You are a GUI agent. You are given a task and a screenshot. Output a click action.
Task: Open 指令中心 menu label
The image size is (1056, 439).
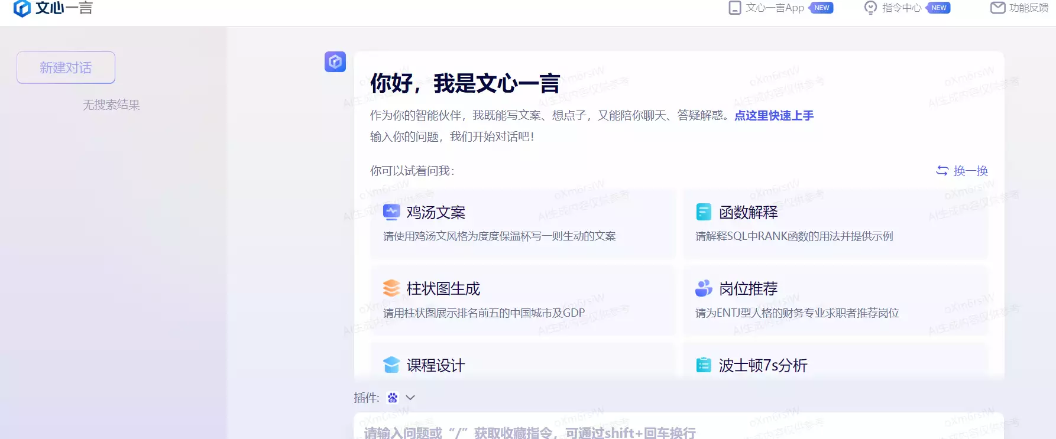(902, 8)
